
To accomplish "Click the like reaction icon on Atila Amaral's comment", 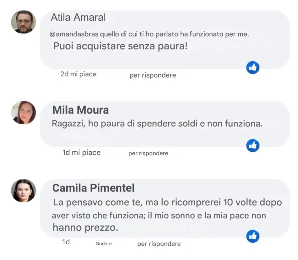I will tap(253, 68).
